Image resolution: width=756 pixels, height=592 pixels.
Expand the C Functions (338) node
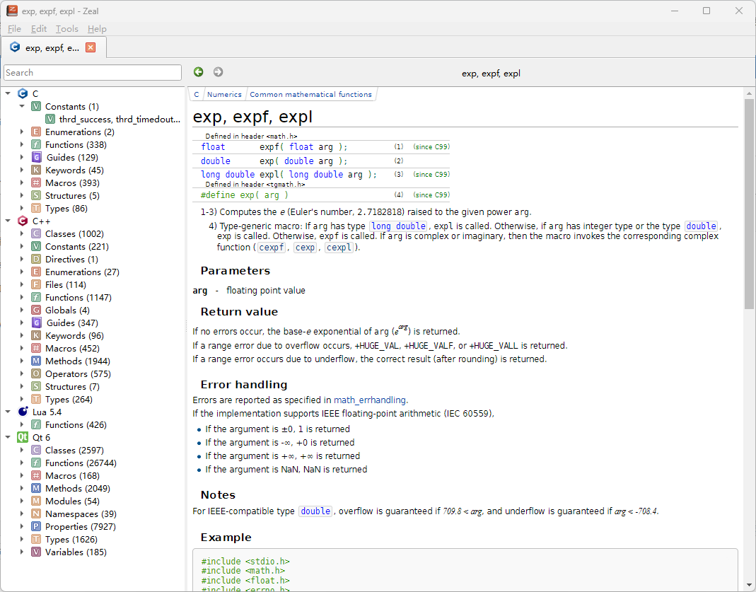point(22,144)
